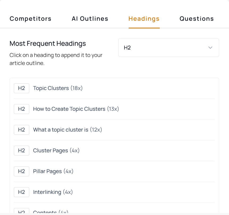Append 'What a topic cluster is' heading
This screenshot has width=229, height=215.
click(x=67, y=130)
